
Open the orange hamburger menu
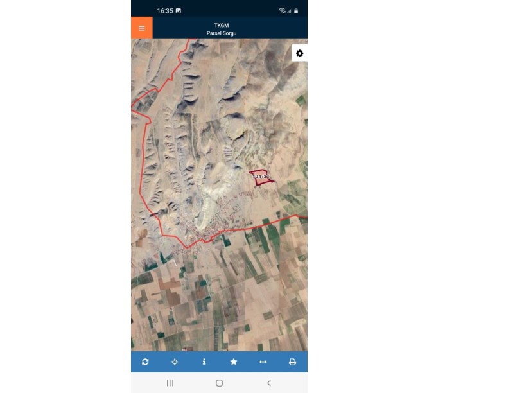click(142, 28)
